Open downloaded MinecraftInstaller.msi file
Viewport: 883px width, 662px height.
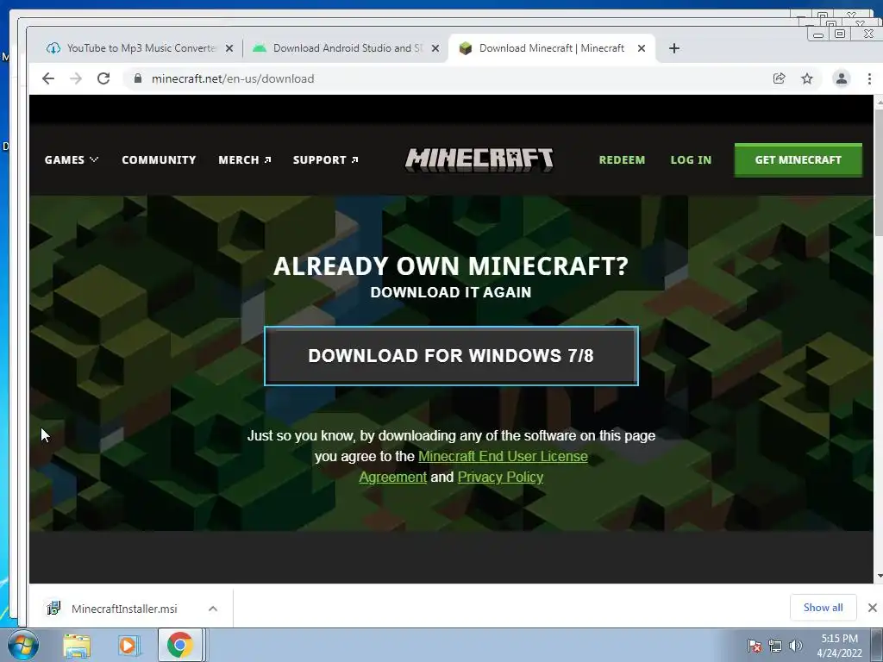(124, 609)
